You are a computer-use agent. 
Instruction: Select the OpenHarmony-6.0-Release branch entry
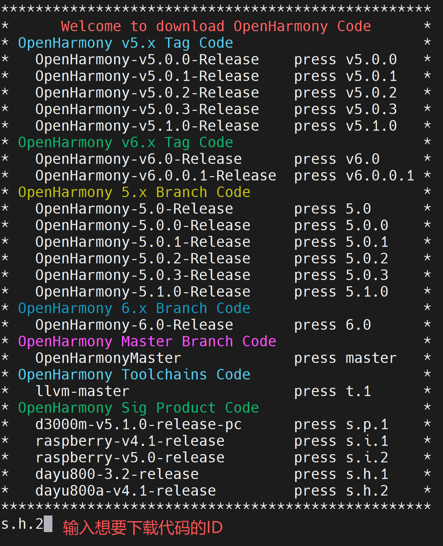pos(134,325)
